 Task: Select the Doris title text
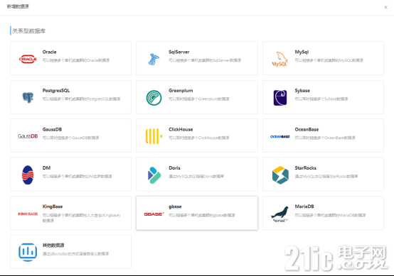click(x=174, y=167)
